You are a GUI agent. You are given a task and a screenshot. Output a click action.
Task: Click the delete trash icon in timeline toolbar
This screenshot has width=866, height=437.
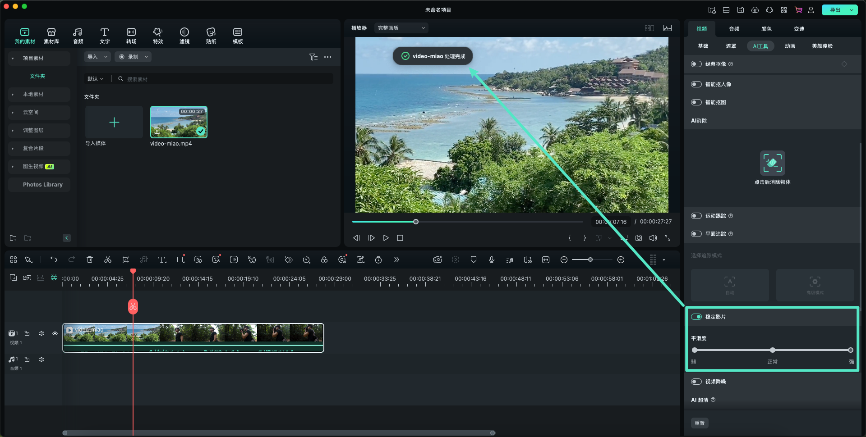point(90,259)
